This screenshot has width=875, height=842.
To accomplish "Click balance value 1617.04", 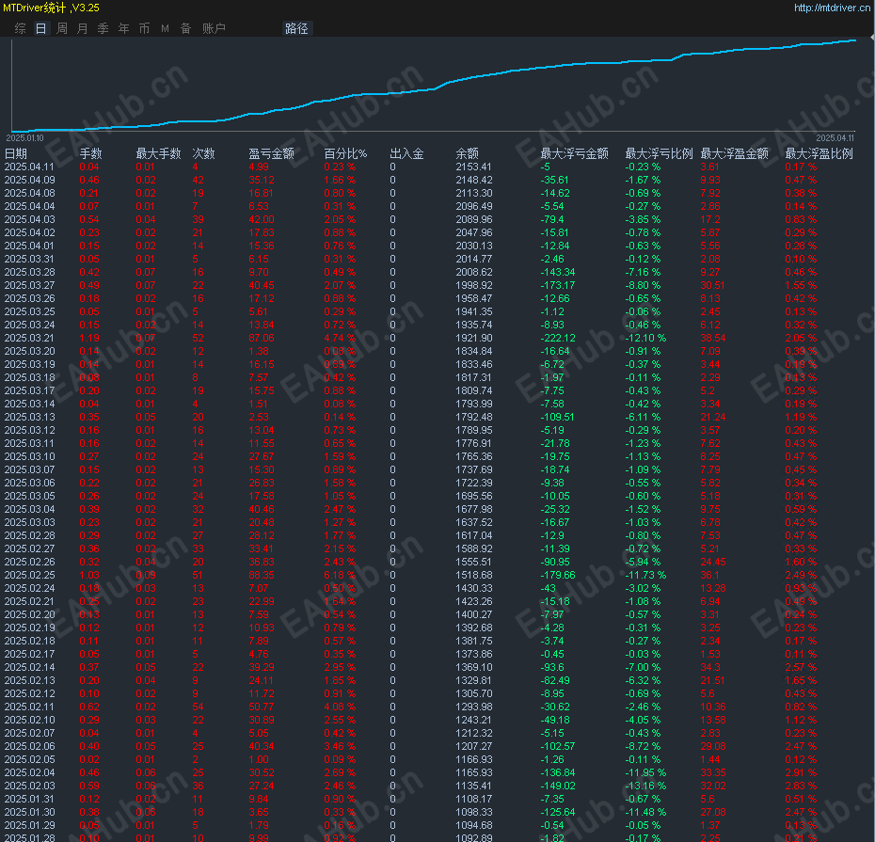I will pos(474,535).
